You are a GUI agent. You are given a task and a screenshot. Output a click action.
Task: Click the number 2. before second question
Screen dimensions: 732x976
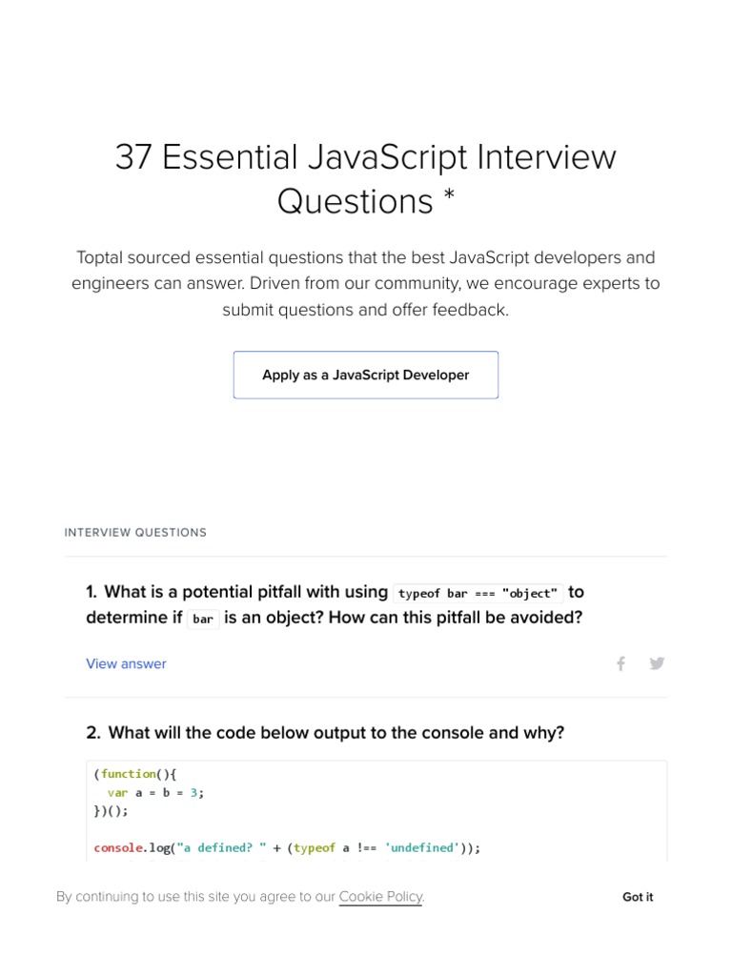tap(93, 733)
